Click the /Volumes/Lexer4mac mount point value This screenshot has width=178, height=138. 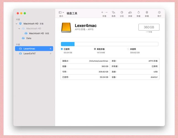tap(99, 61)
